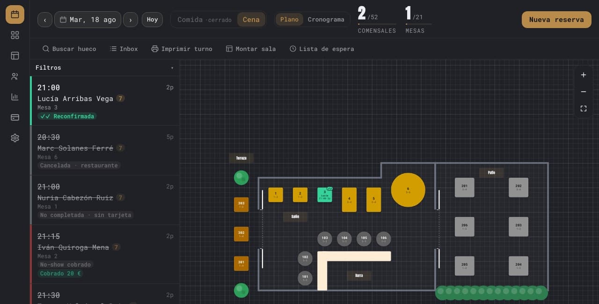Select bar stool 102
This screenshot has height=304, width=599.
305,258
